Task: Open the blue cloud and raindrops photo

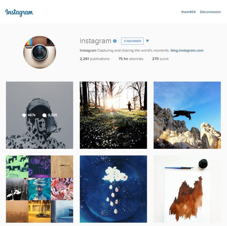Action: pos(113,189)
